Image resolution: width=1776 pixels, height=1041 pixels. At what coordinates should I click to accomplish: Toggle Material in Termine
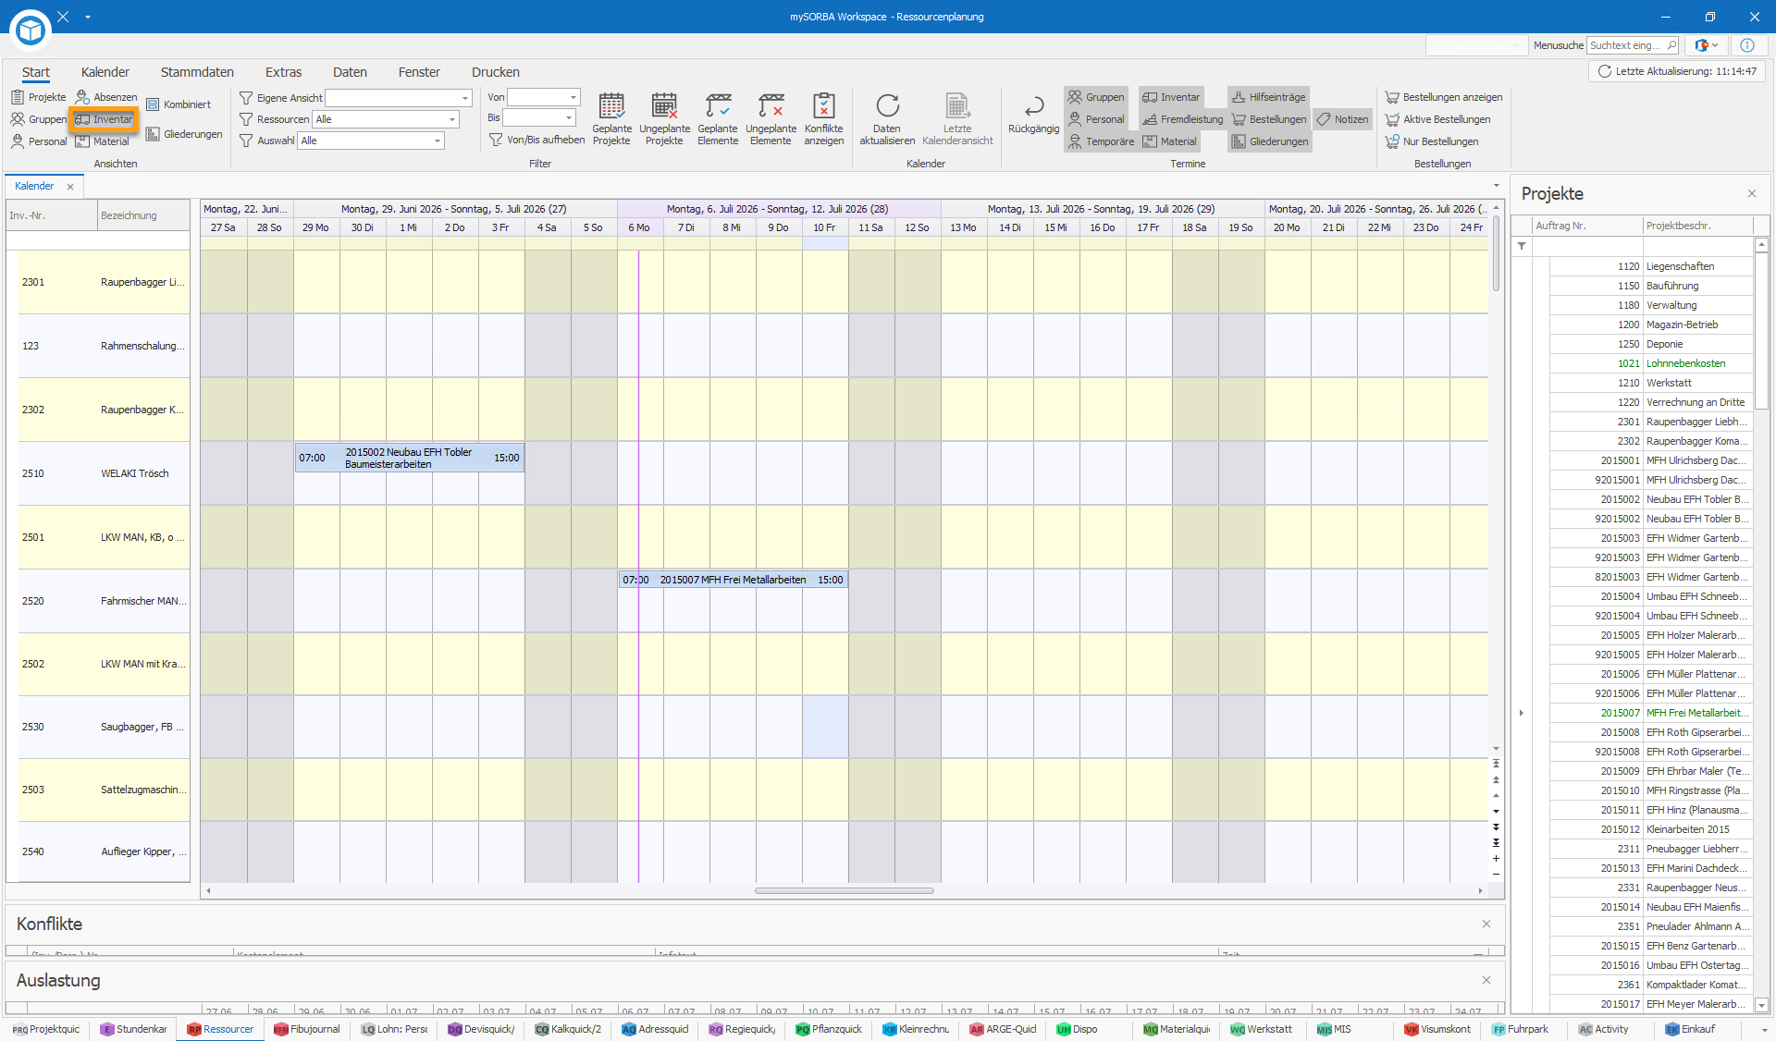[x=1169, y=141]
